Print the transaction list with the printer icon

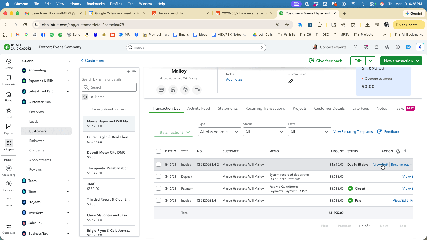coord(398,151)
